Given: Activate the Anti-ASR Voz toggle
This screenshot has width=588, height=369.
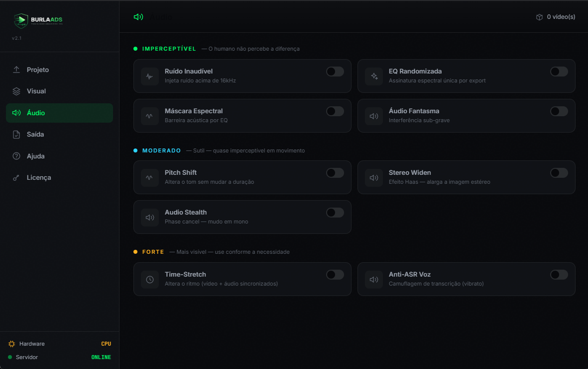Looking at the screenshot, I should pyautogui.click(x=559, y=275).
